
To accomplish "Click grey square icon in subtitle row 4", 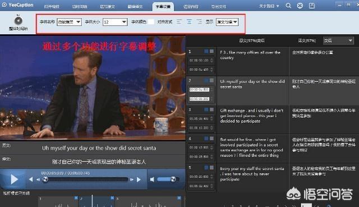I will point(211,139).
